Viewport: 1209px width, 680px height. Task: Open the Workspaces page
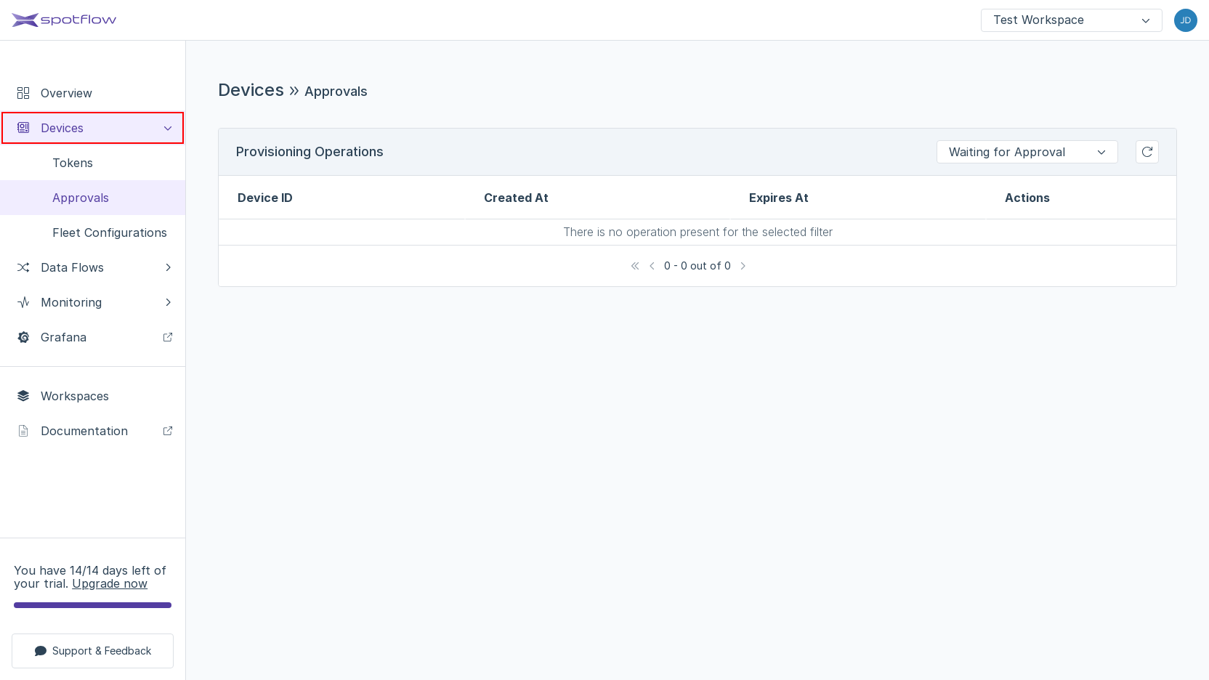[x=93, y=396]
